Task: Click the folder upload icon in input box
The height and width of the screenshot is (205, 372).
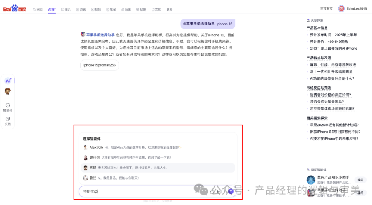Action: (212, 192)
